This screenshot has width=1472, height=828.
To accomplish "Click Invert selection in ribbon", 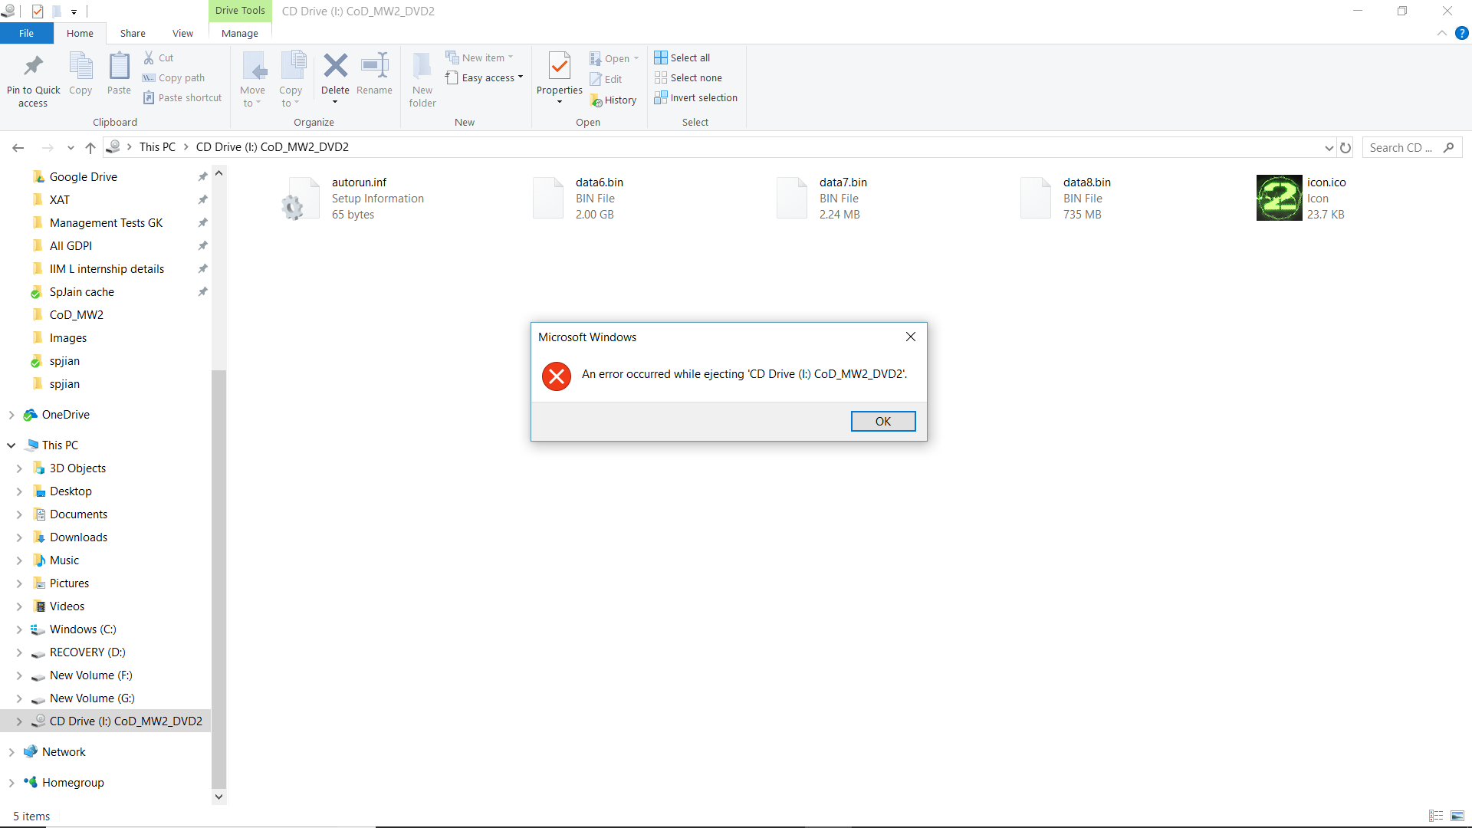I will [x=696, y=97].
